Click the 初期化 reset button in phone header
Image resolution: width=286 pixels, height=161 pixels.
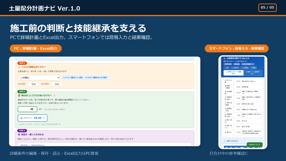point(253,68)
